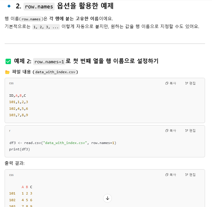212x207 pixels.
Task: Click the data_with_index.csv inline file name
Action: 55,72
